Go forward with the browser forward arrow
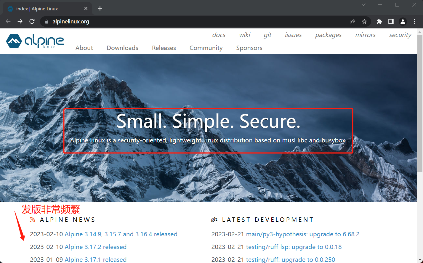 (20, 21)
